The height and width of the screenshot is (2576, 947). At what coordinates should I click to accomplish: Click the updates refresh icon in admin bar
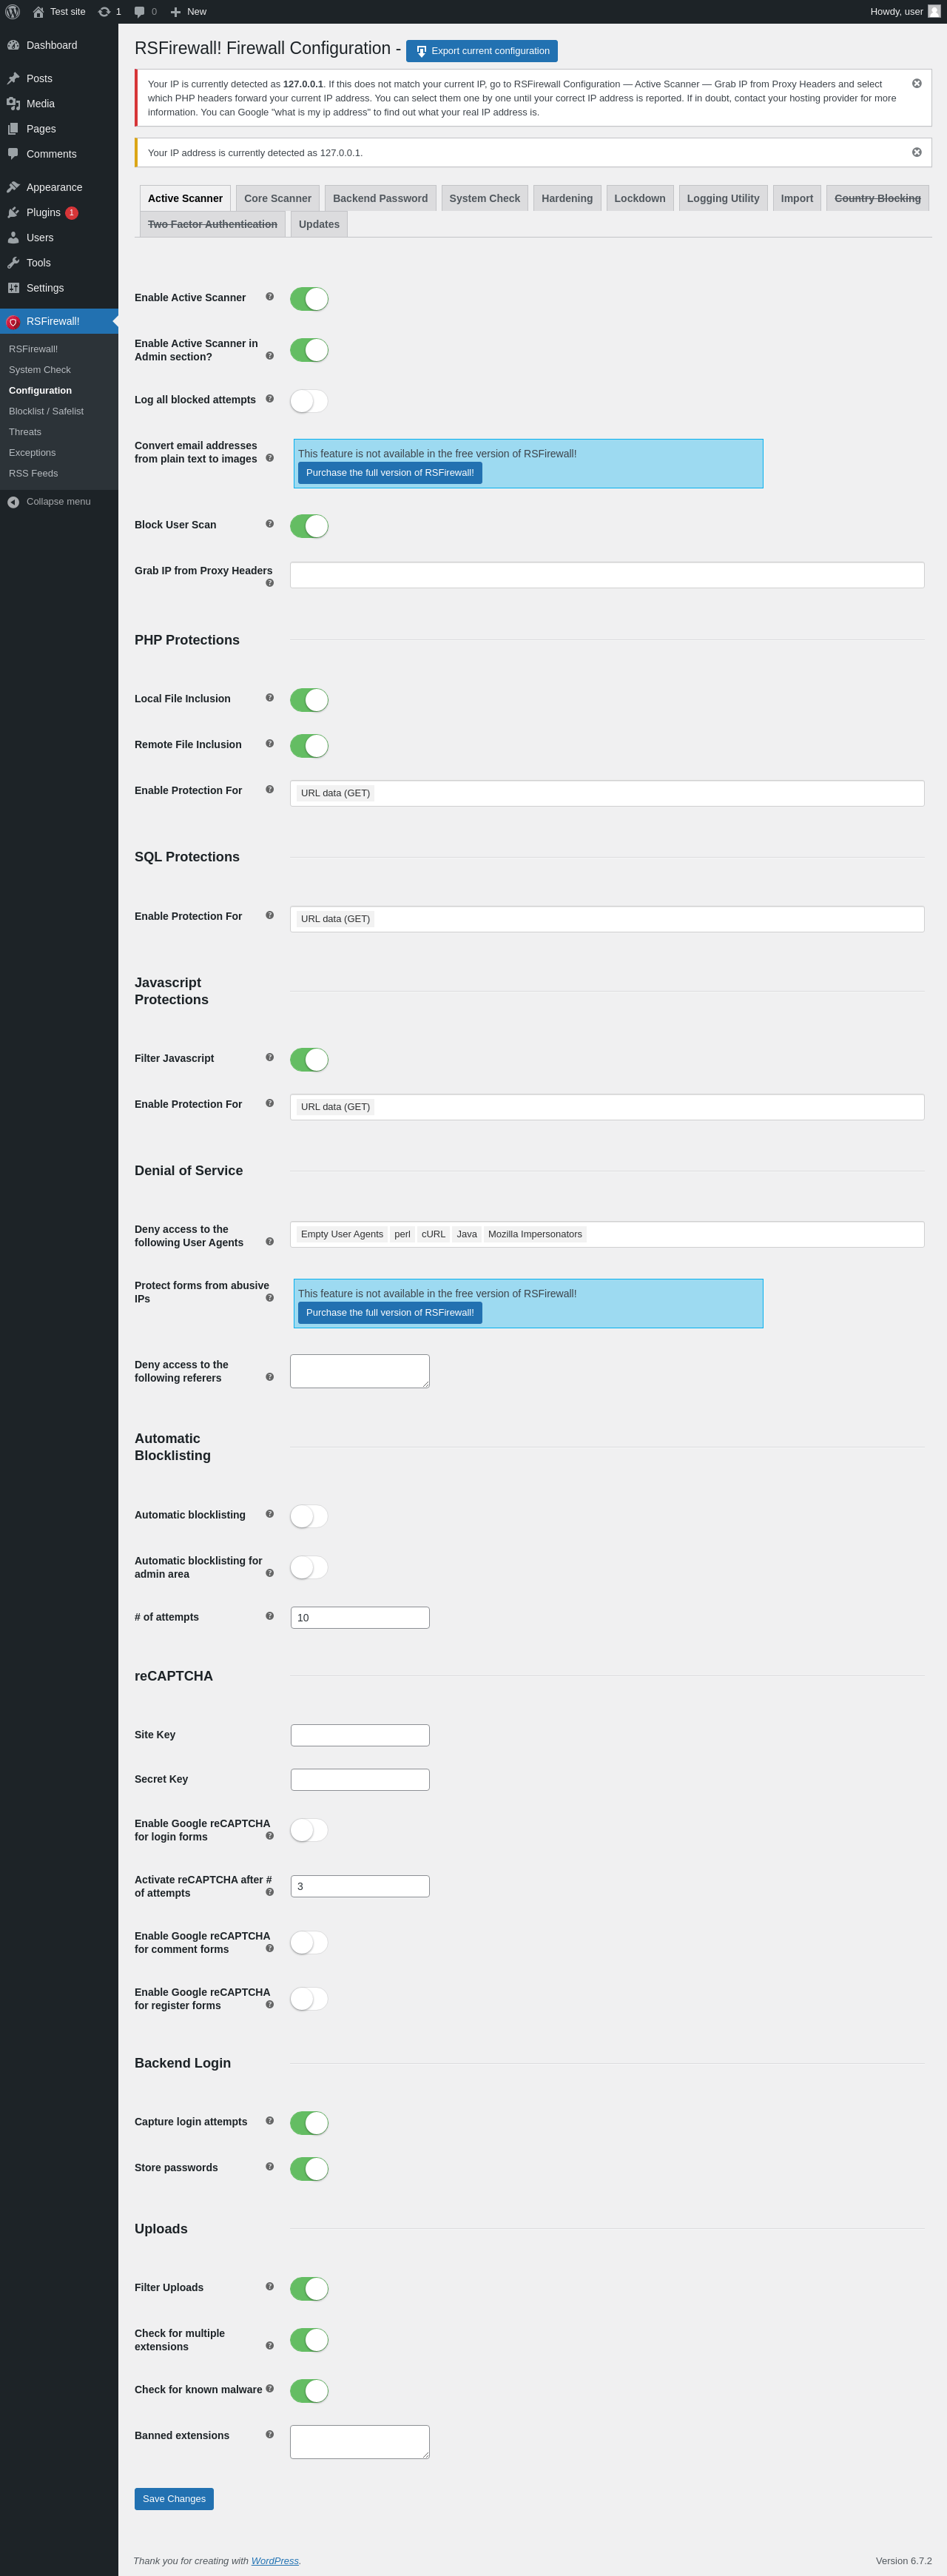104,12
